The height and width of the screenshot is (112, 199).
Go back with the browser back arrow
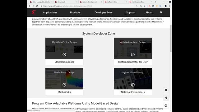click(x=30, y=6)
